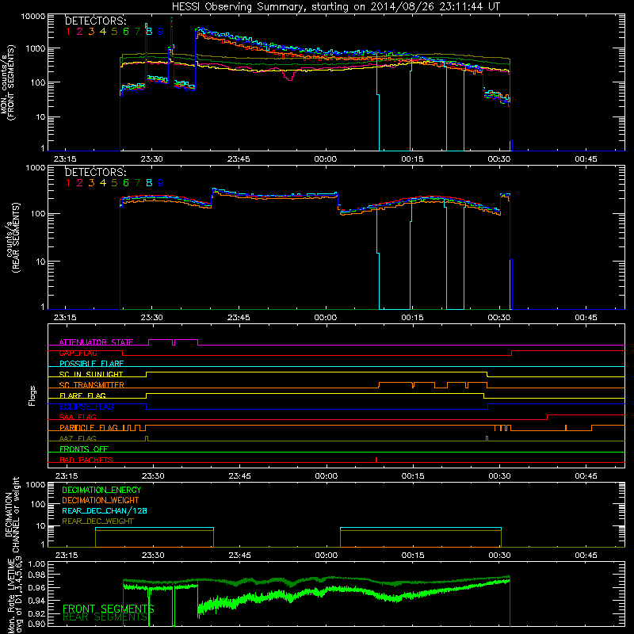This screenshot has height=634, width=634.
Task: Click detector number 1 in front segments legend
Action: 68,32
